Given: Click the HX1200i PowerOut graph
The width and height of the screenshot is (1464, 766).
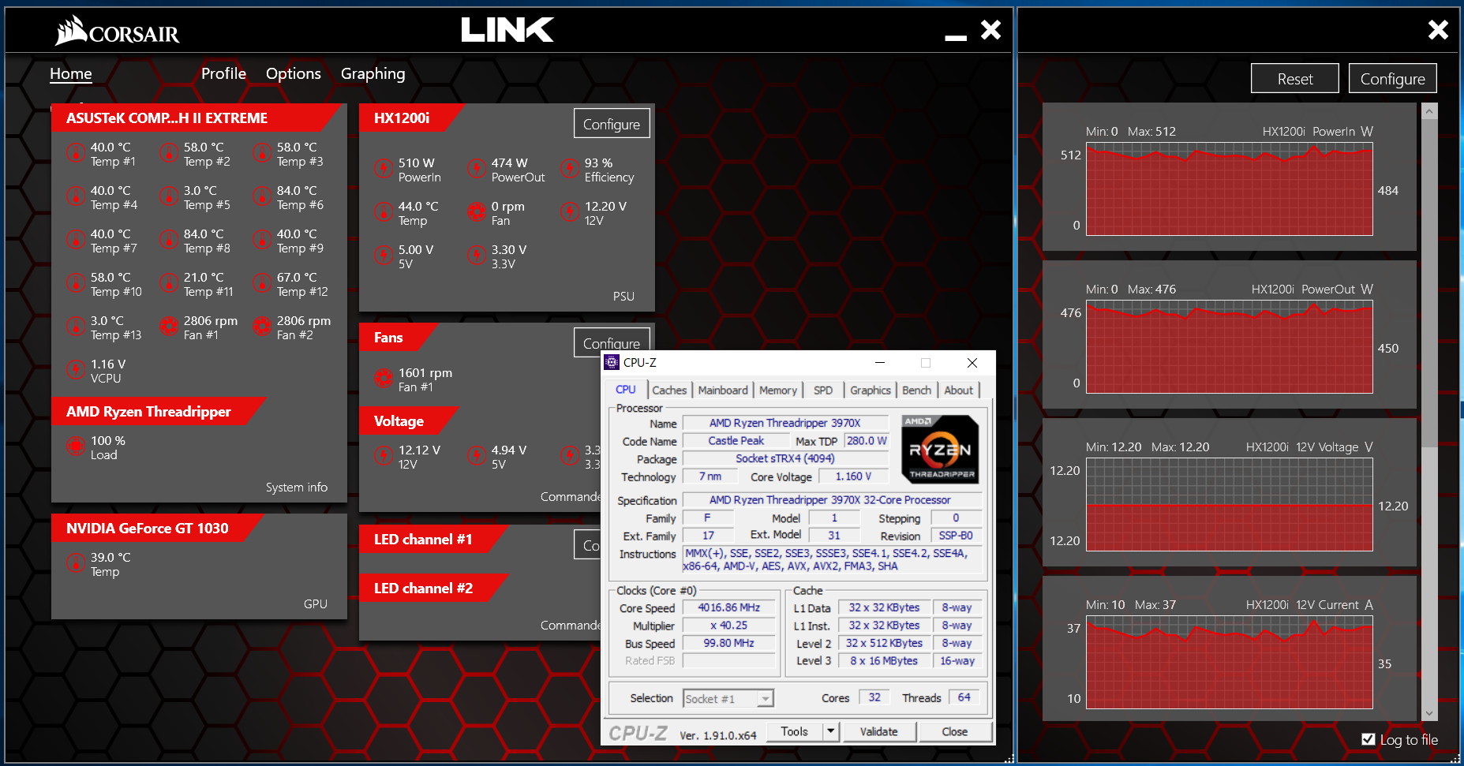Looking at the screenshot, I should 1230,346.
